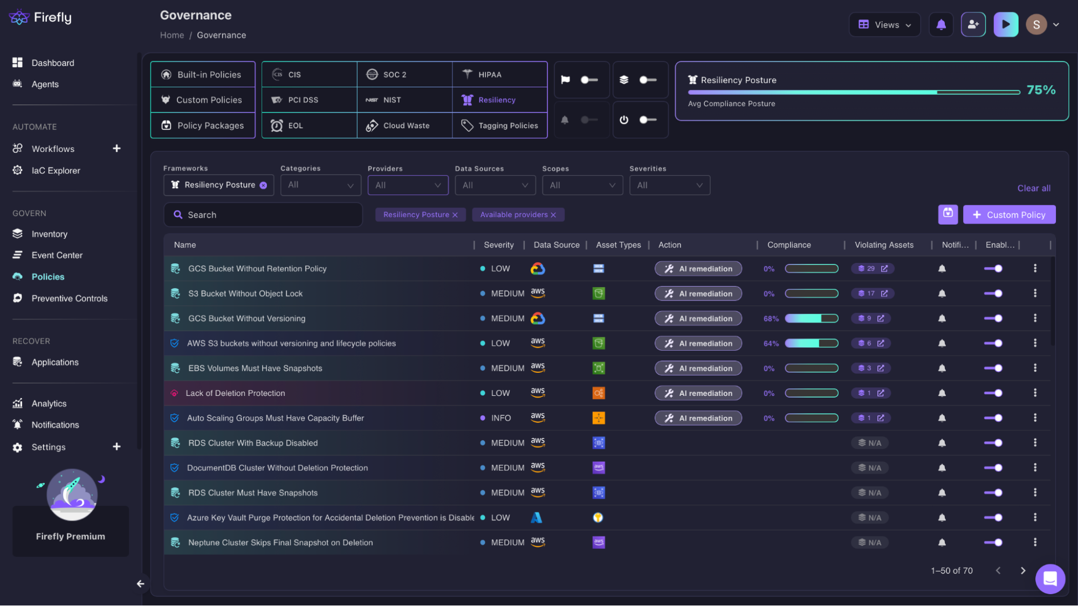Toggle enabled switch for EBS Volumes Must Have Snapshots
Image resolution: width=1078 pixels, height=606 pixels.
993,368
